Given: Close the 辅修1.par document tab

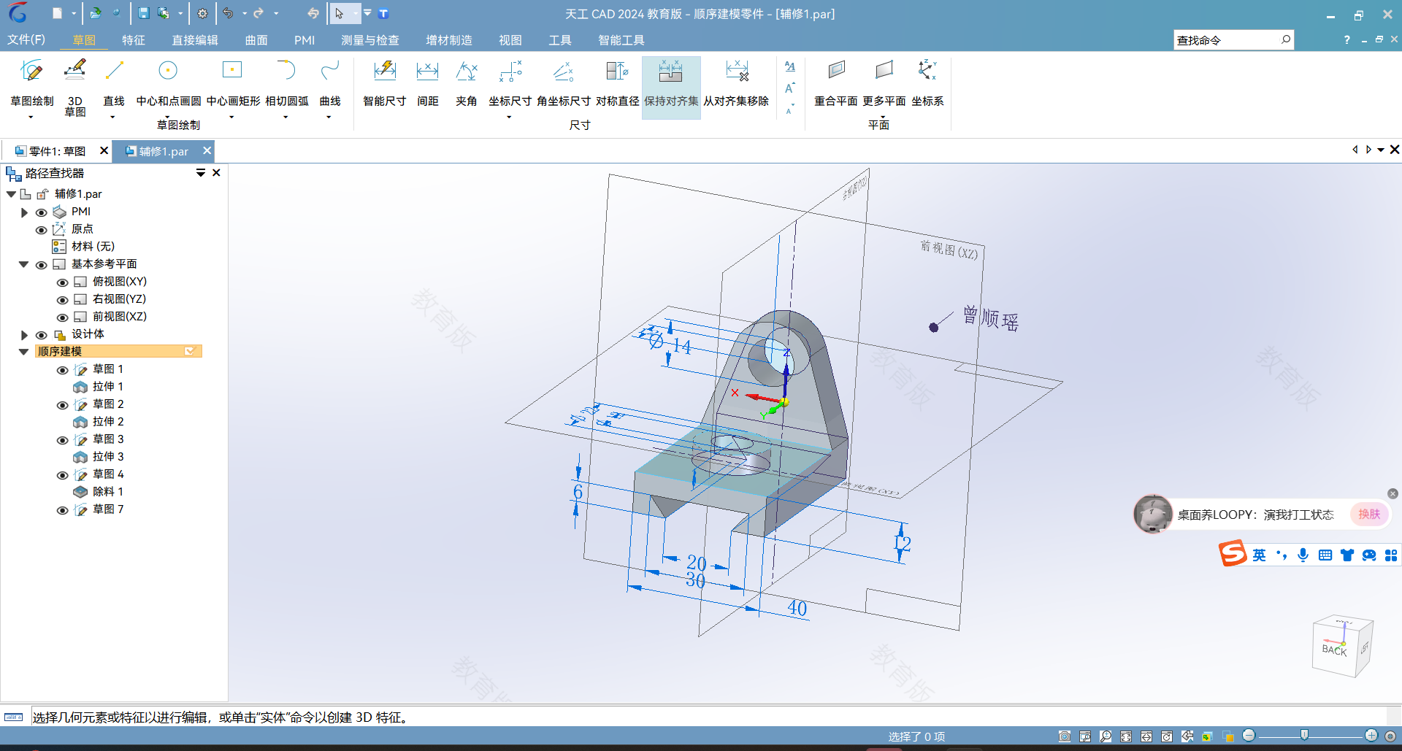Looking at the screenshot, I should (x=207, y=150).
